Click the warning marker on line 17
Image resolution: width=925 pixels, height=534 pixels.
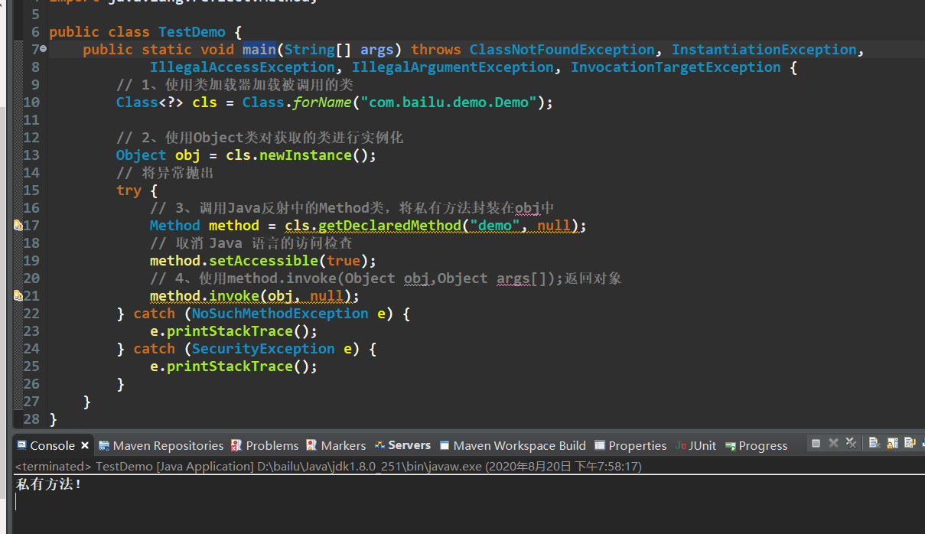pos(18,226)
